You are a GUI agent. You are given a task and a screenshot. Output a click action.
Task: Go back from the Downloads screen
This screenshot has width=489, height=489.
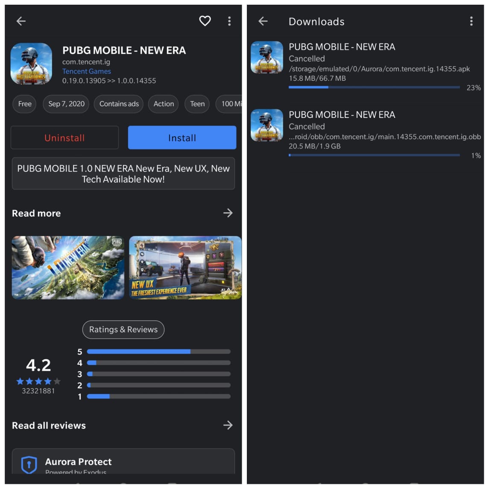pyautogui.click(x=263, y=21)
